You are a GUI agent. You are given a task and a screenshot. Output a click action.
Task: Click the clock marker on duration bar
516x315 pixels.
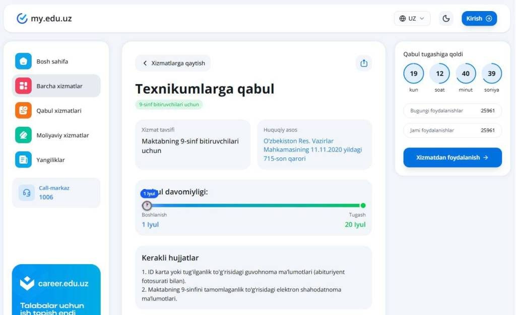pyautogui.click(x=147, y=206)
